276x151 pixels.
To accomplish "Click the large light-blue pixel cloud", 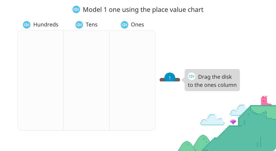I will (x=212, y=120).
